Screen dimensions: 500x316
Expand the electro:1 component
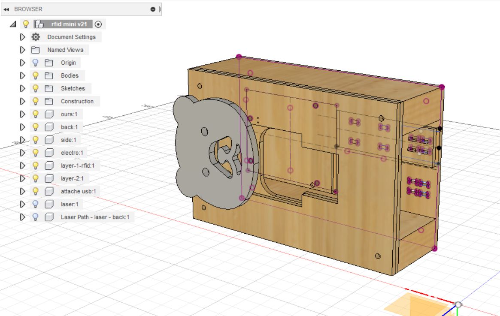[22, 153]
